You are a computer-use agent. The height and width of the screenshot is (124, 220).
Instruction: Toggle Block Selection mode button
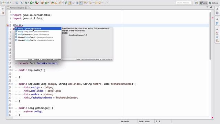click(77, 3)
